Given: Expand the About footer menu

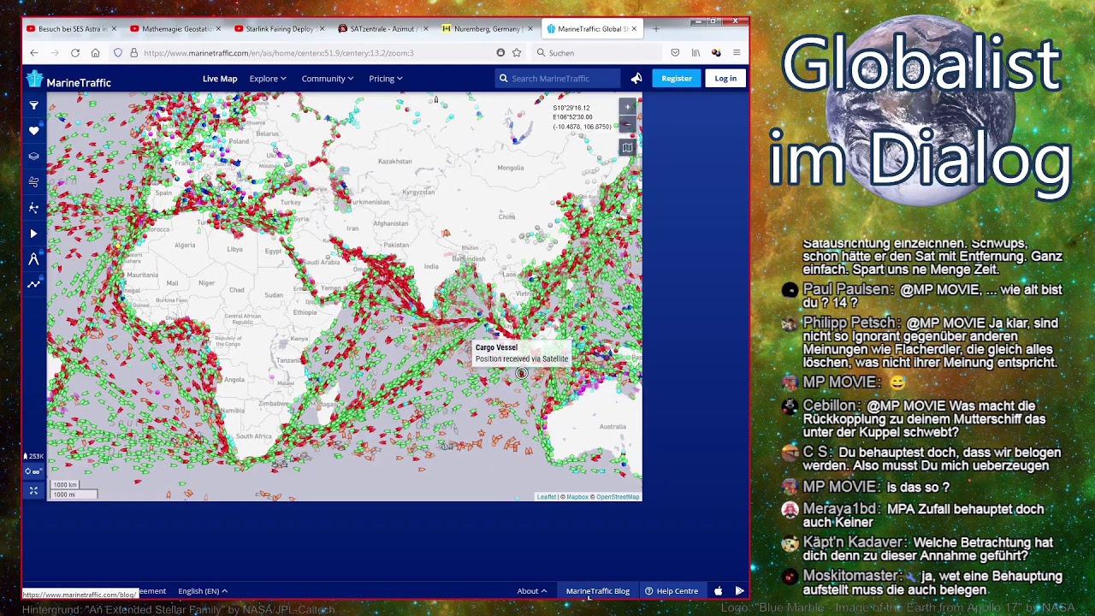Looking at the screenshot, I should click(x=531, y=591).
